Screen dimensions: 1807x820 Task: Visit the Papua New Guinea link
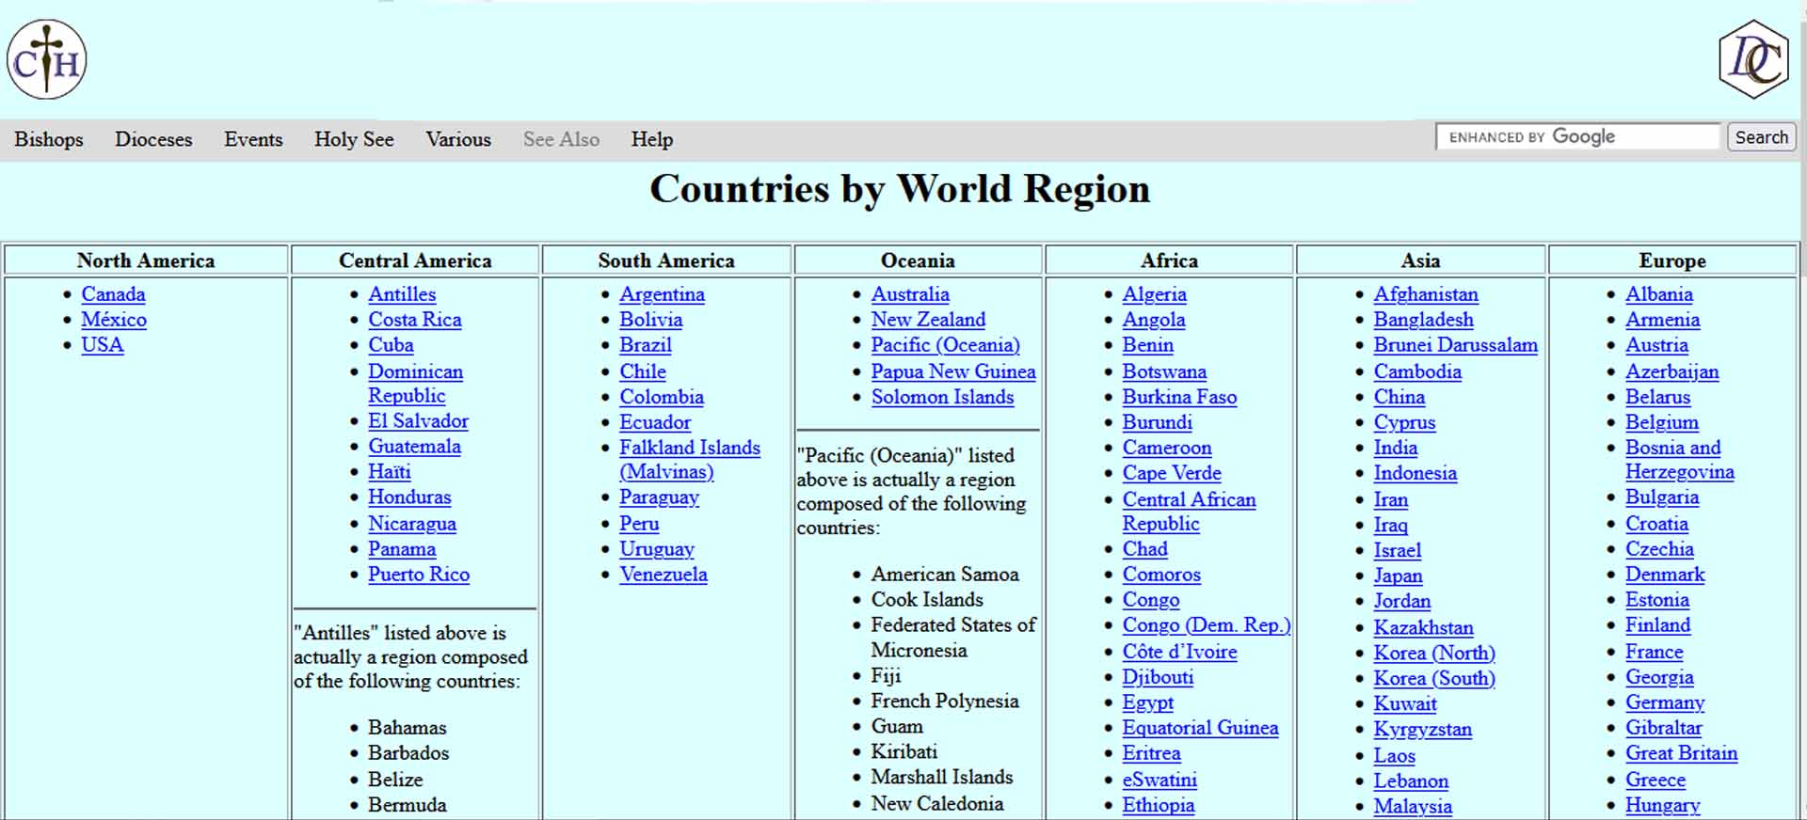[952, 371]
